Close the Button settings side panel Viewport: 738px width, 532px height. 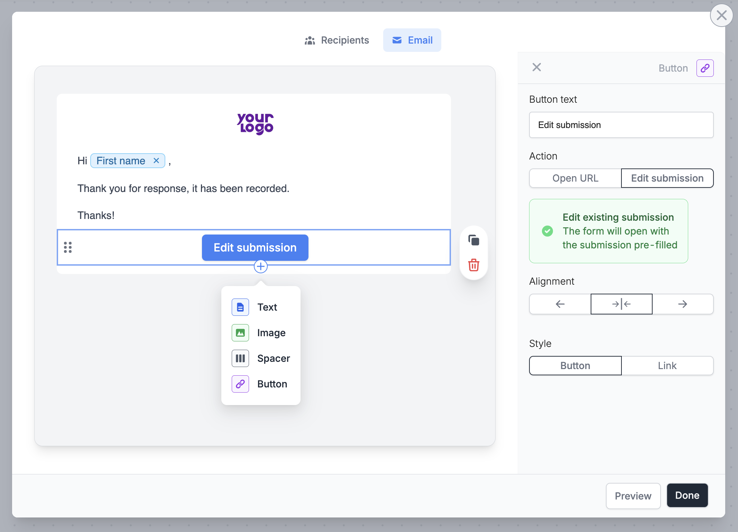[x=536, y=67]
